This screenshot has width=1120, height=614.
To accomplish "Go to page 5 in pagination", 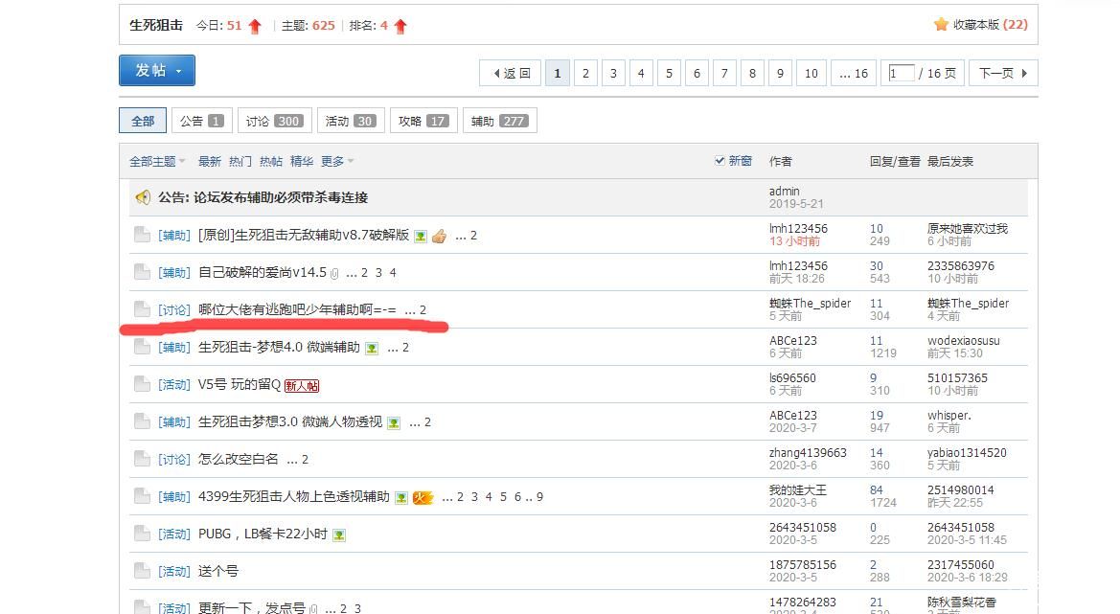I will click(x=669, y=73).
